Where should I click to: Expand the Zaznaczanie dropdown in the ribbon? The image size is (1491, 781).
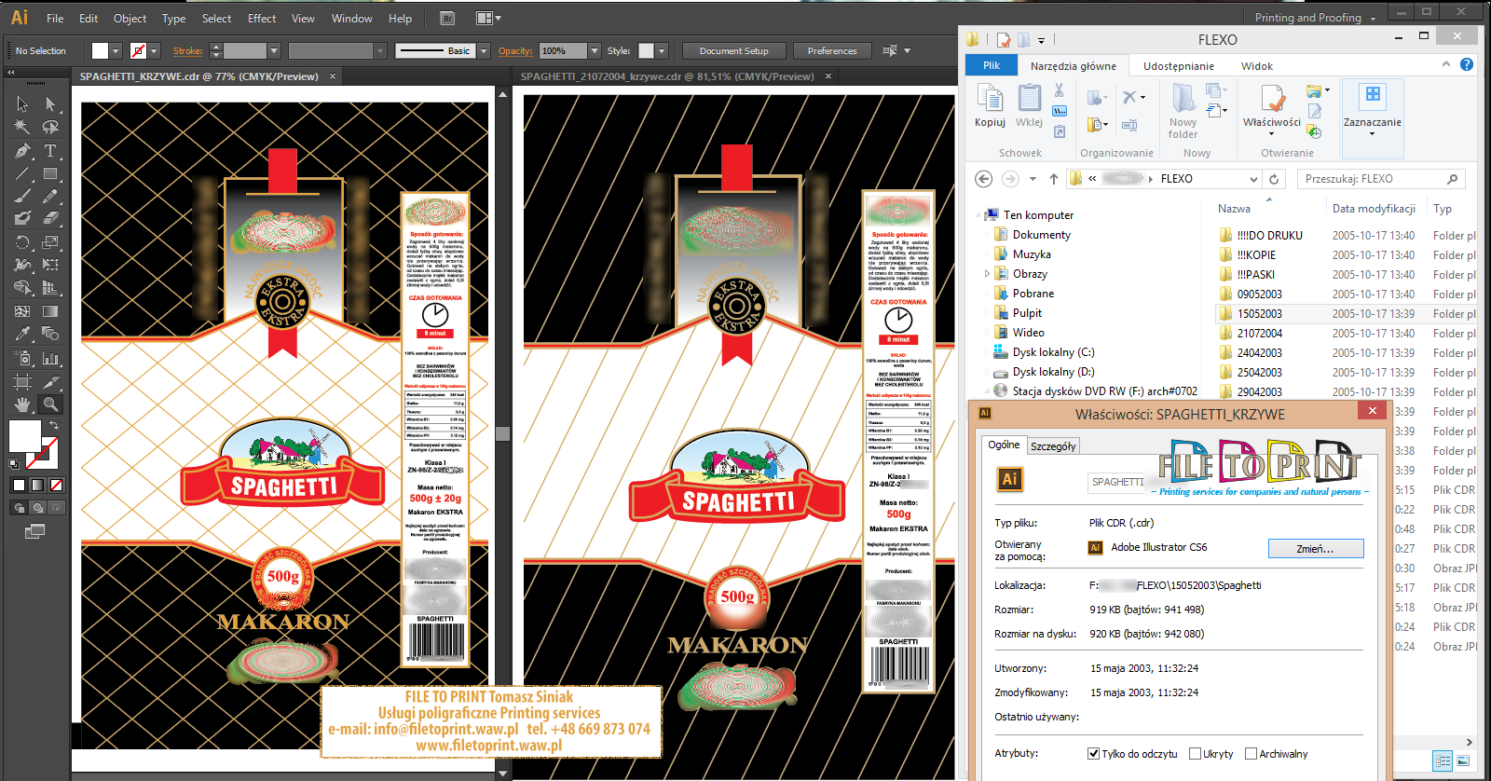tap(1372, 134)
